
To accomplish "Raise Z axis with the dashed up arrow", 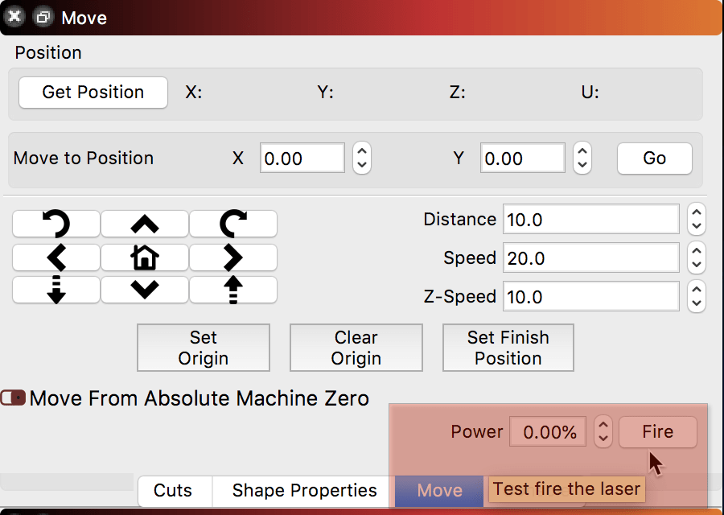I will [x=233, y=290].
